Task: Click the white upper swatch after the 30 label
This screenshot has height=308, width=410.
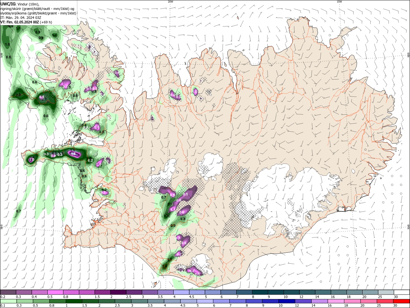Action: [402, 292]
